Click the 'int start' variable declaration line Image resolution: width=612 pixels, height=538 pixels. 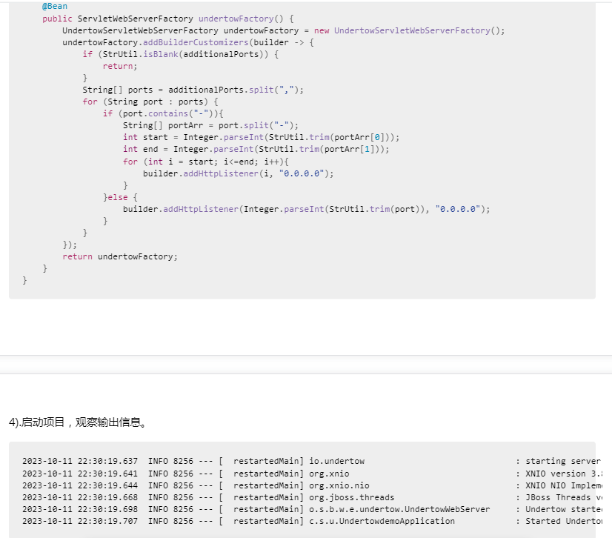pos(261,137)
